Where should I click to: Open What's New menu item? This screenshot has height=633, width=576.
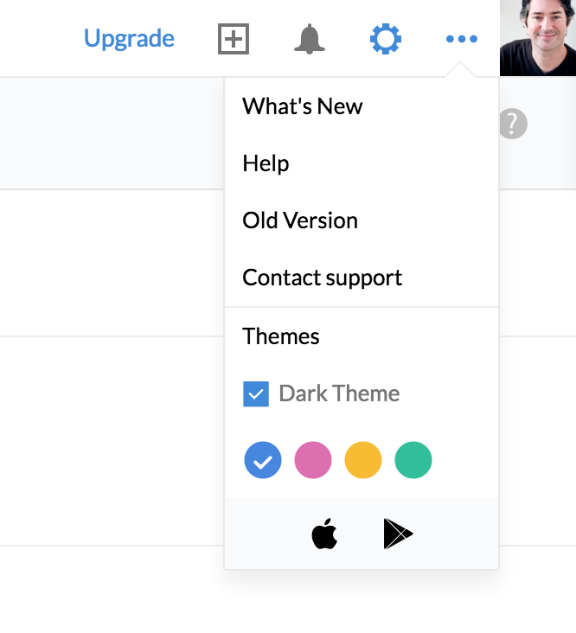303,106
